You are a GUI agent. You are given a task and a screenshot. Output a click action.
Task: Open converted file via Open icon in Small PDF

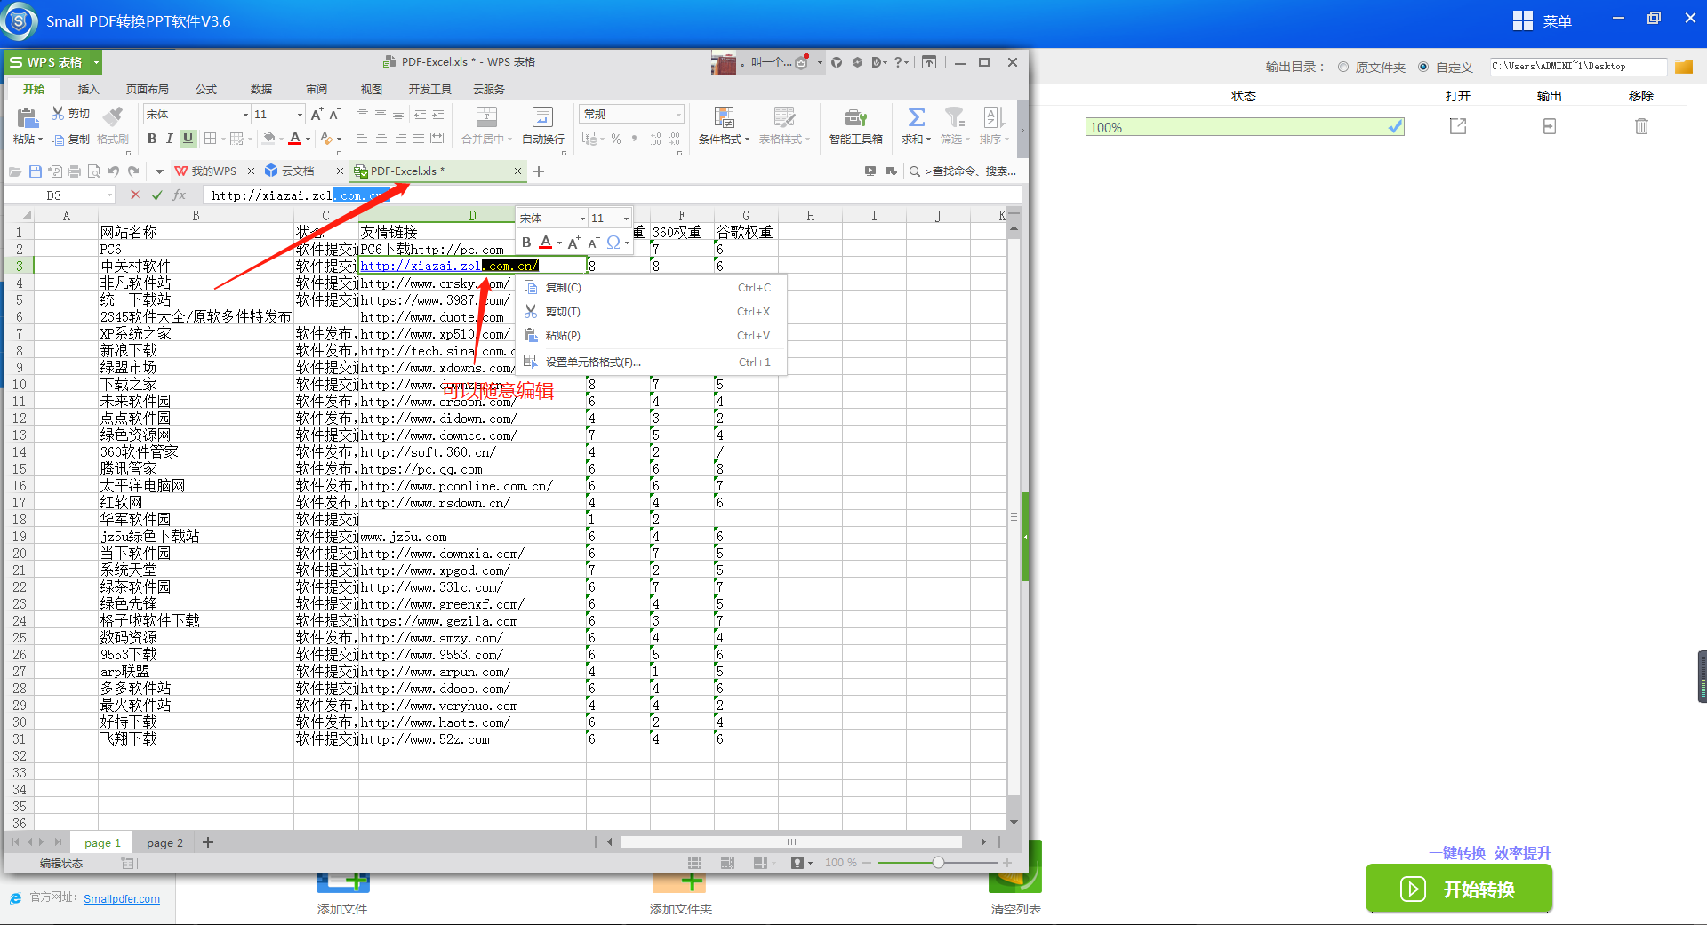click(1458, 126)
